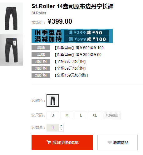View the back jeans thumbnail with tag
The image size is (143, 155).
pyautogui.click(x=11, y=50)
